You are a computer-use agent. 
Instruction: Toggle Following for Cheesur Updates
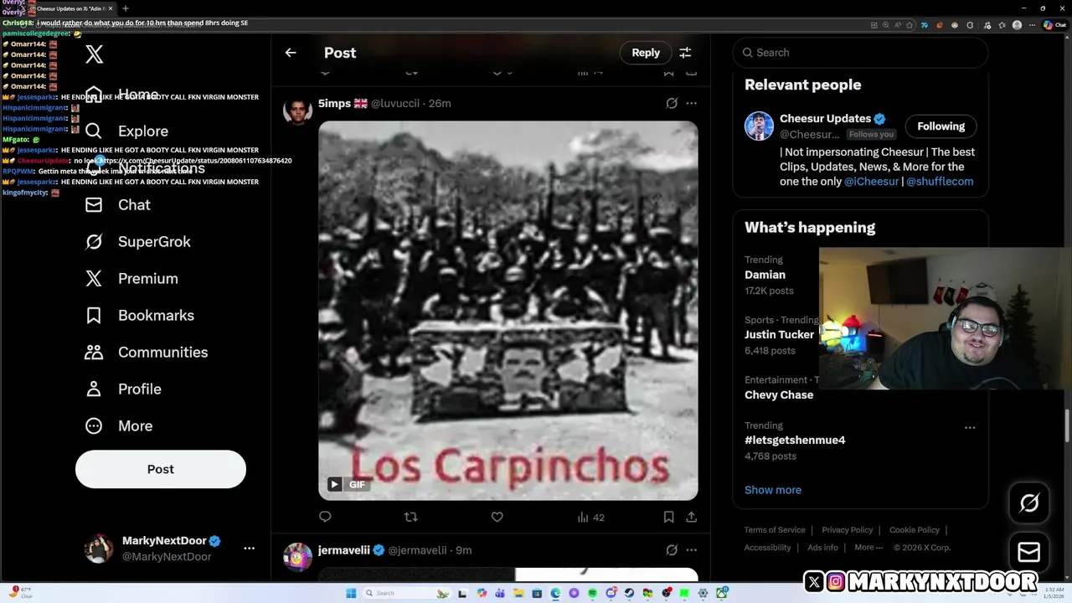[x=941, y=126]
